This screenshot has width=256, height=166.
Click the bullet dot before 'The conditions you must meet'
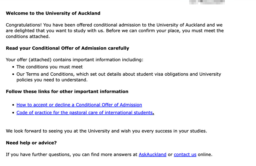pyautogui.click(x=13, y=67)
